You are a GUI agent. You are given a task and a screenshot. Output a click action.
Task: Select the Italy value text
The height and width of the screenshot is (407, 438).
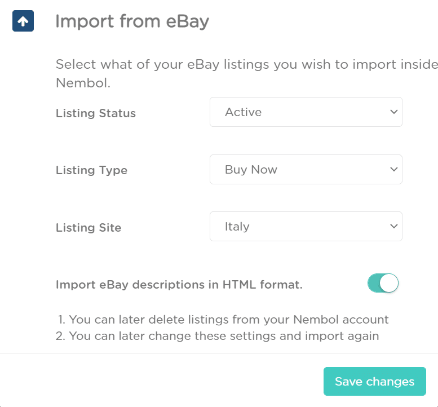pos(237,227)
